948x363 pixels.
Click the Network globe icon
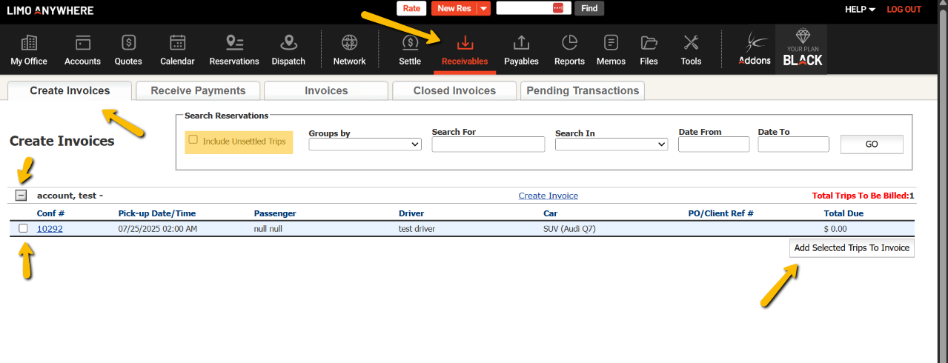click(x=349, y=43)
